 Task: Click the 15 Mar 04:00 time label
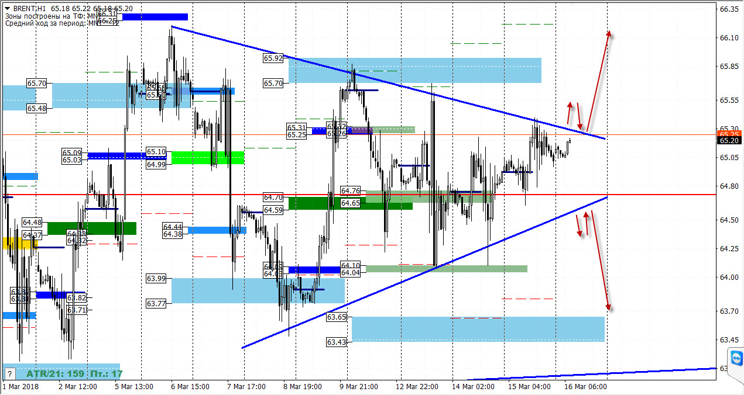click(x=530, y=387)
